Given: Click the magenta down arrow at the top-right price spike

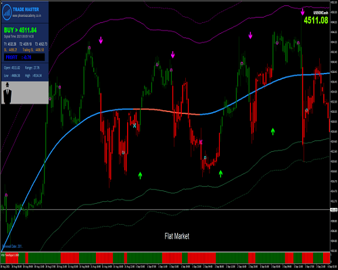Looking at the screenshot, I should pyautogui.click(x=302, y=11).
